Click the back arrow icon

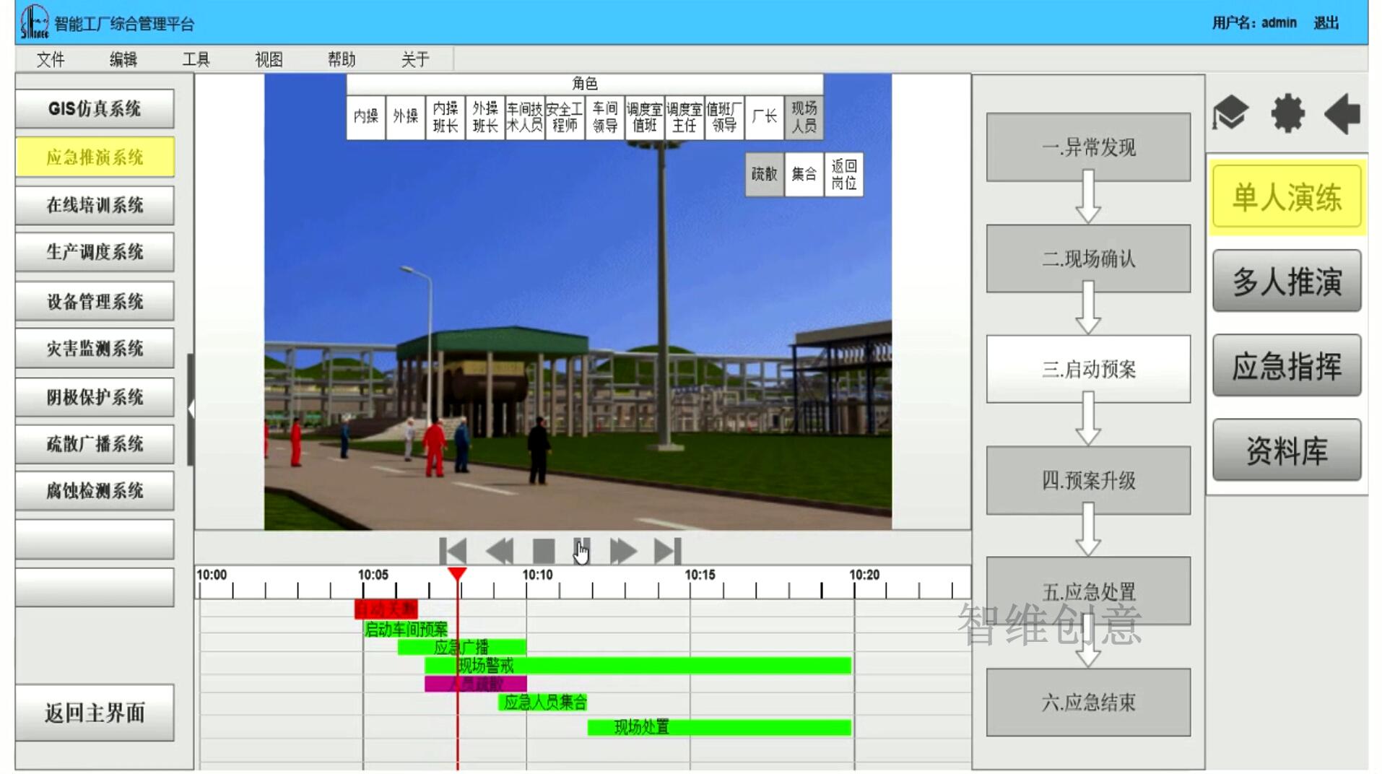(1342, 113)
